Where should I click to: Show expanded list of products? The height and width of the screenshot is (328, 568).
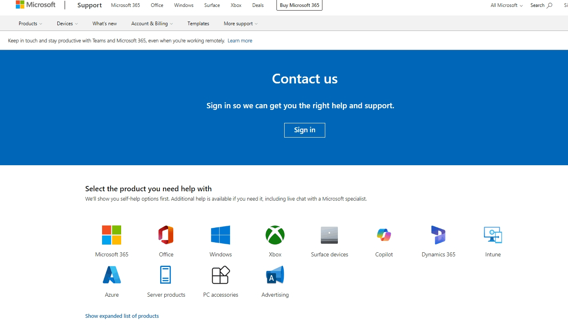[x=122, y=316]
